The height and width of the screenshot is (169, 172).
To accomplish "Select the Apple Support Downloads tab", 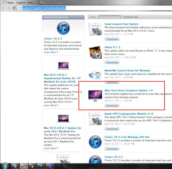I will tap(20, 3).
